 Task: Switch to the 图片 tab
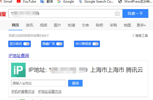(x=57, y=25)
